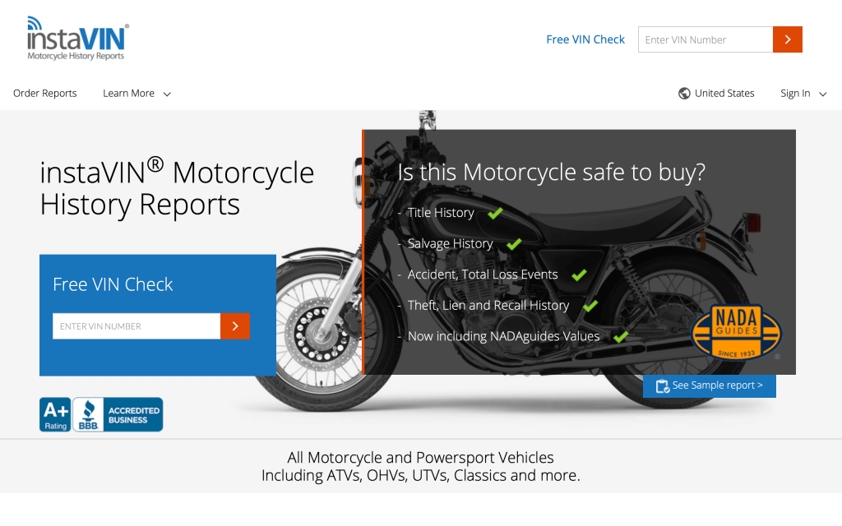
Task: Open Order Reports menu item
Action: click(x=45, y=94)
